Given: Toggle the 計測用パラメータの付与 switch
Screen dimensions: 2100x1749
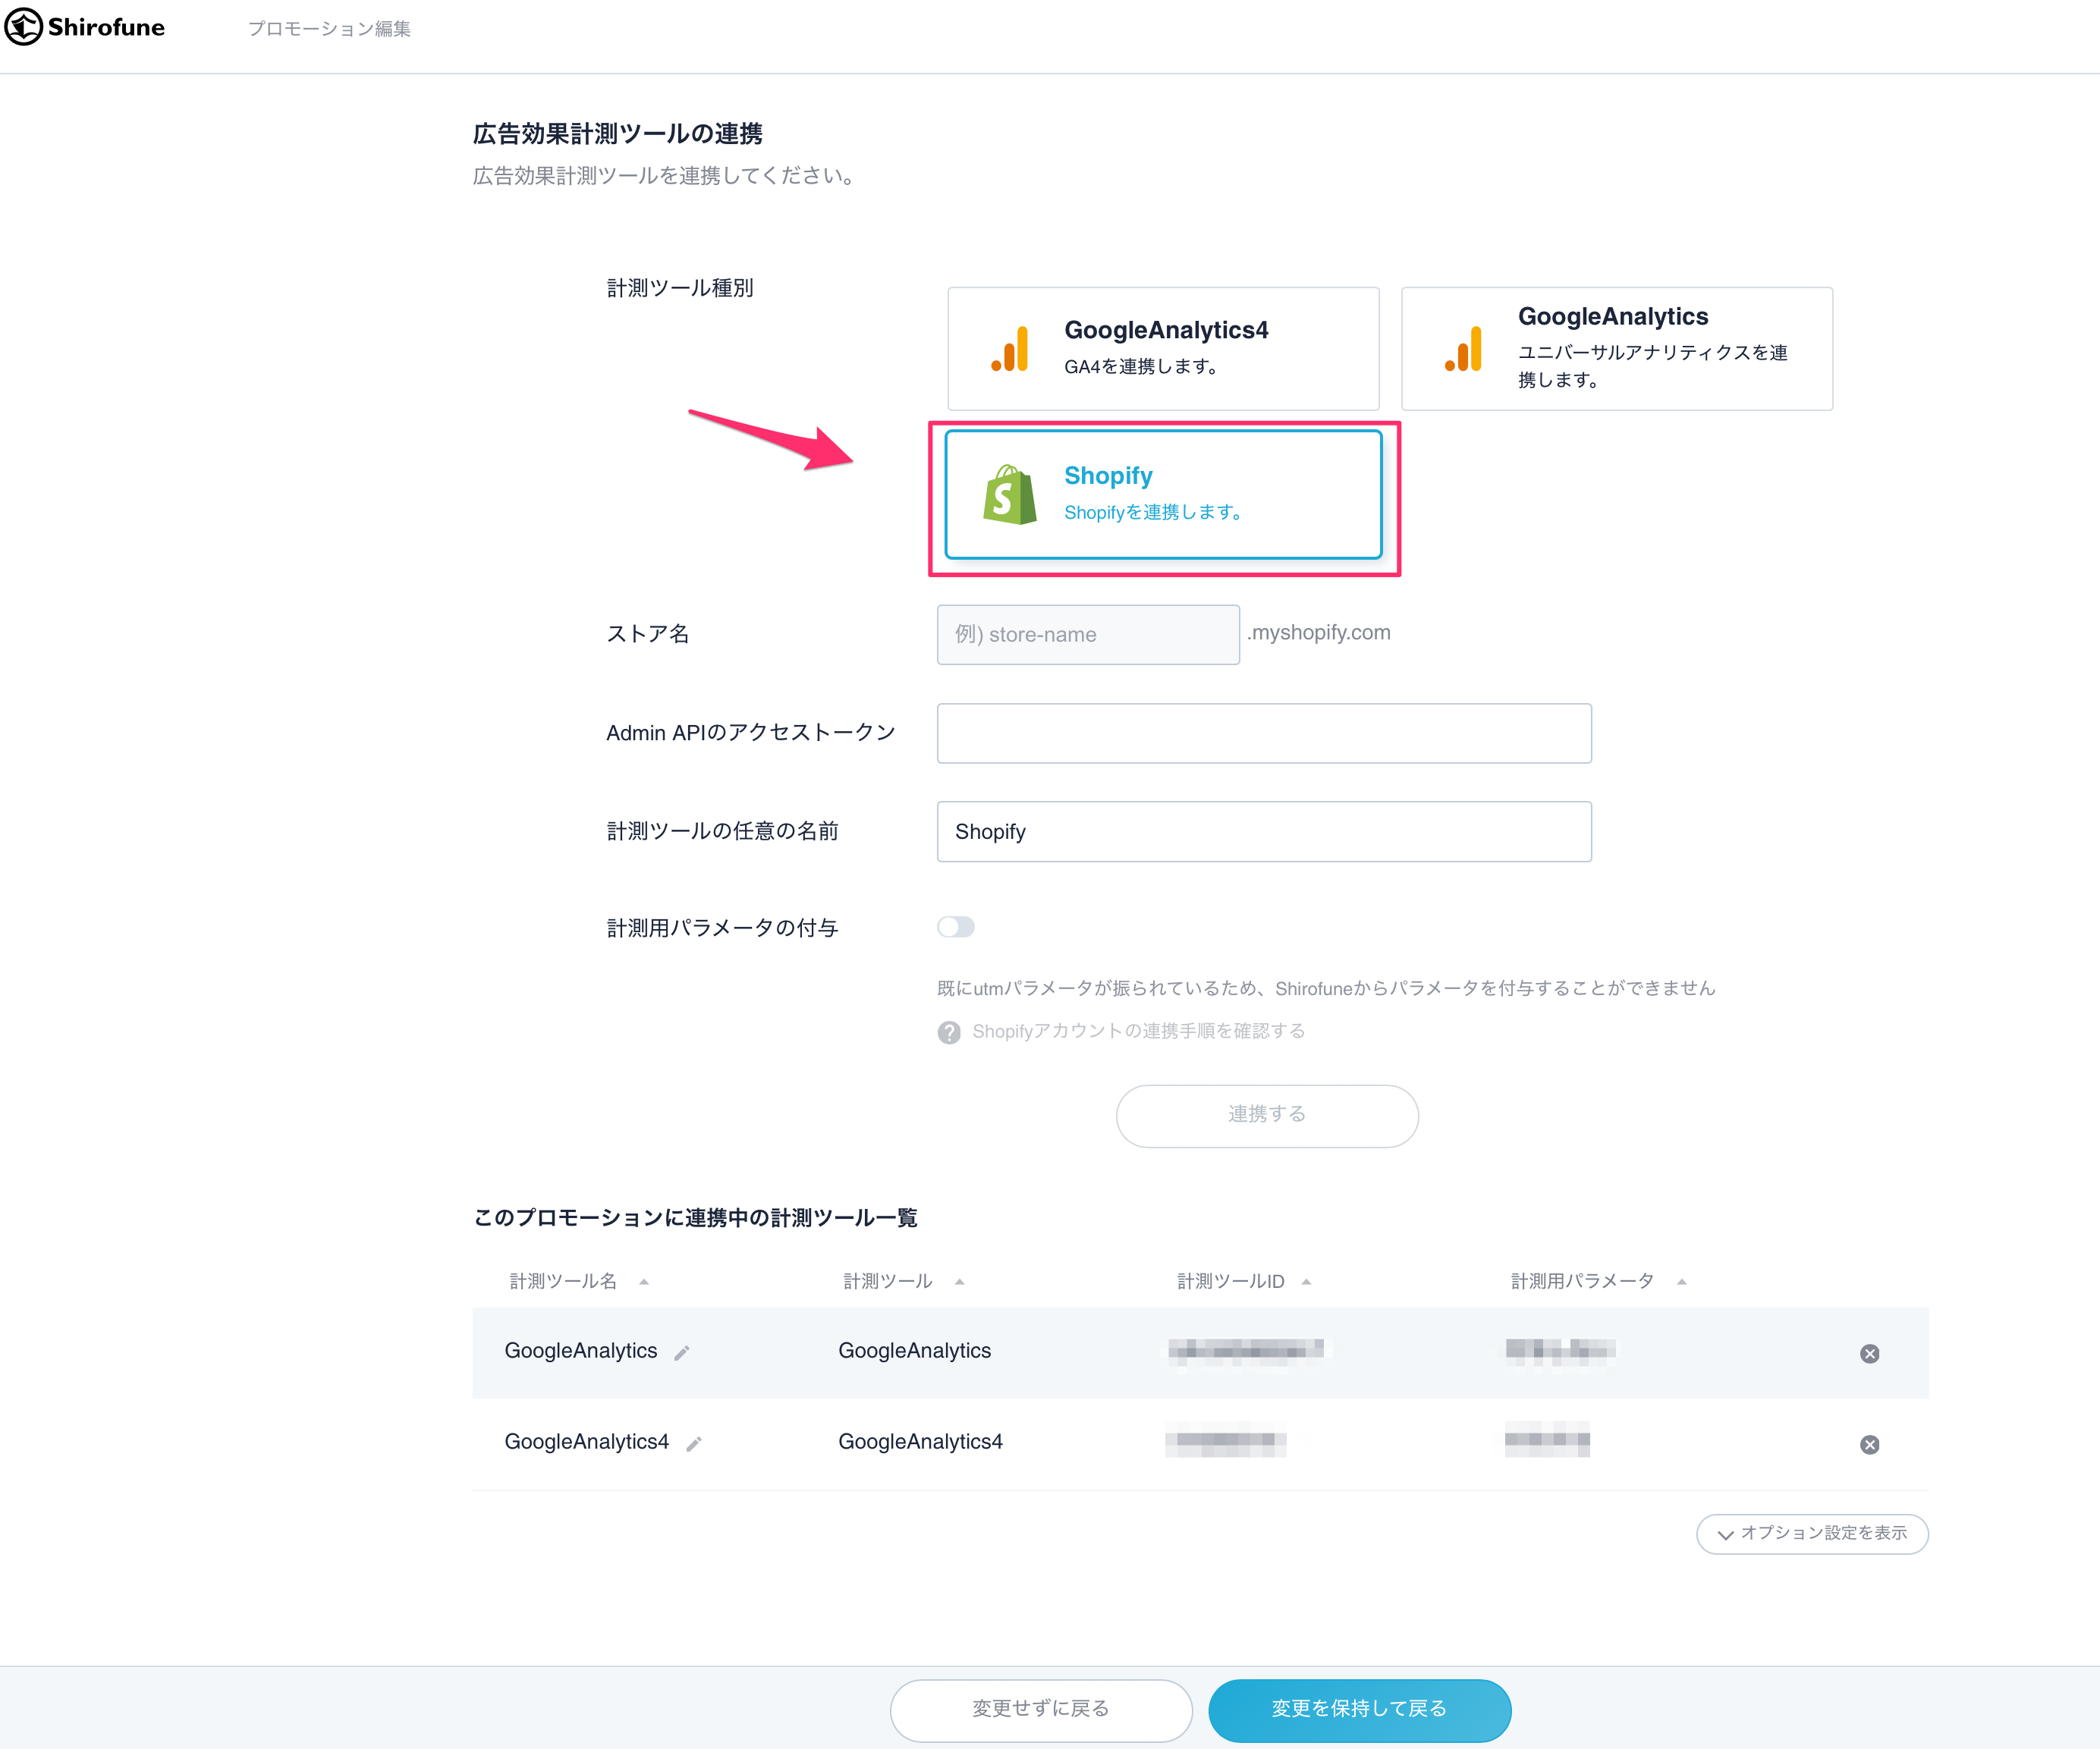Looking at the screenshot, I should (x=956, y=927).
